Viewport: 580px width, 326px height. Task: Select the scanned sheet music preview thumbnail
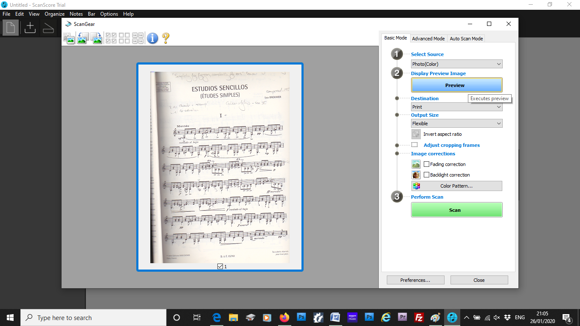pos(220,167)
